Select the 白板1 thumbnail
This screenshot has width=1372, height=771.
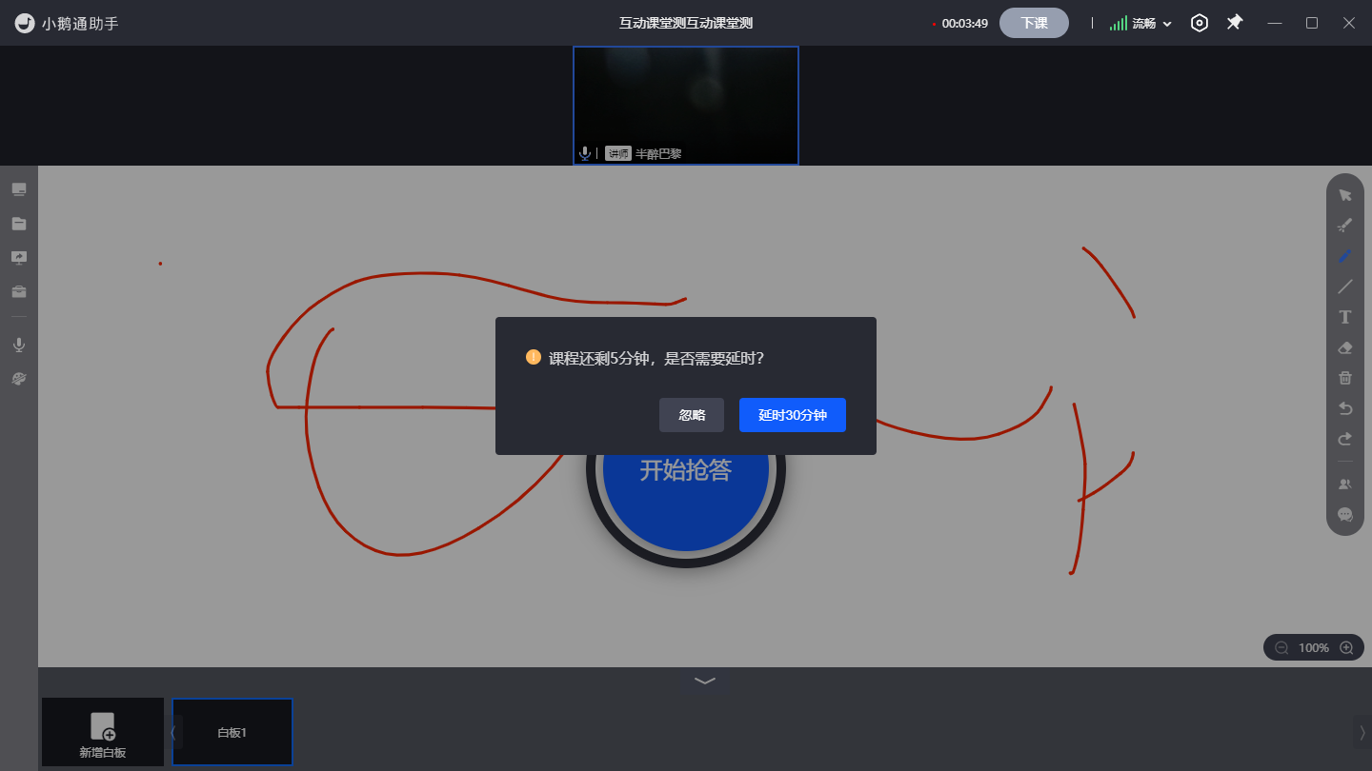click(x=232, y=732)
